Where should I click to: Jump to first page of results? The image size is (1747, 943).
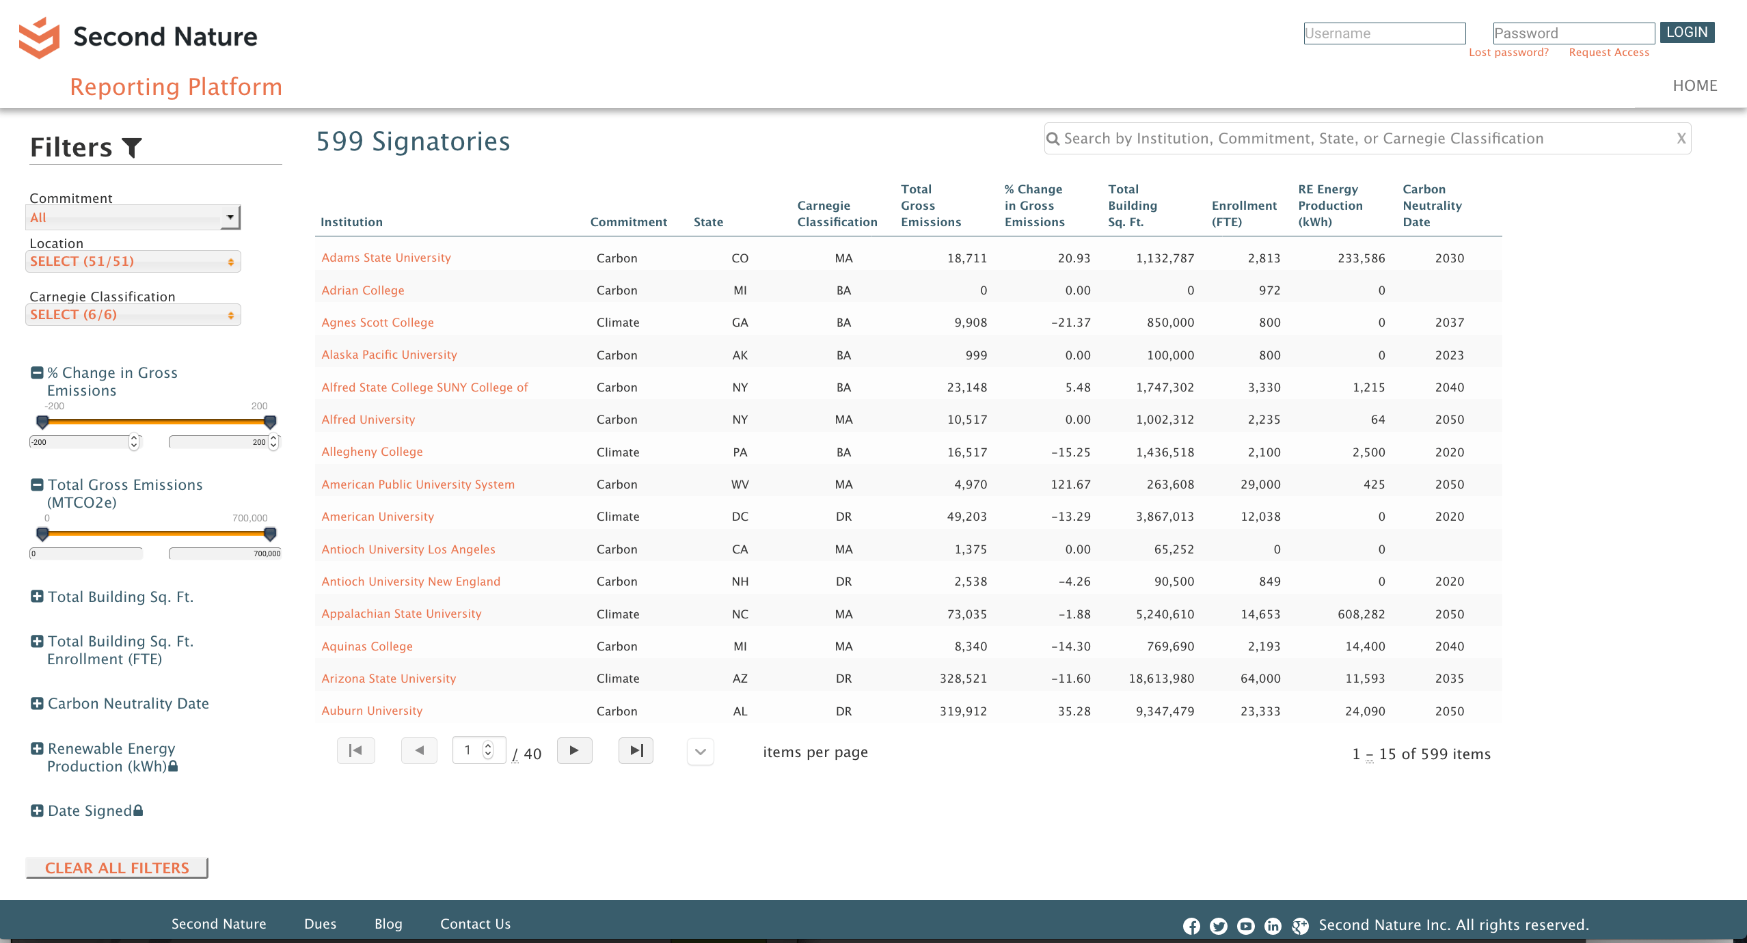[355, 750]
